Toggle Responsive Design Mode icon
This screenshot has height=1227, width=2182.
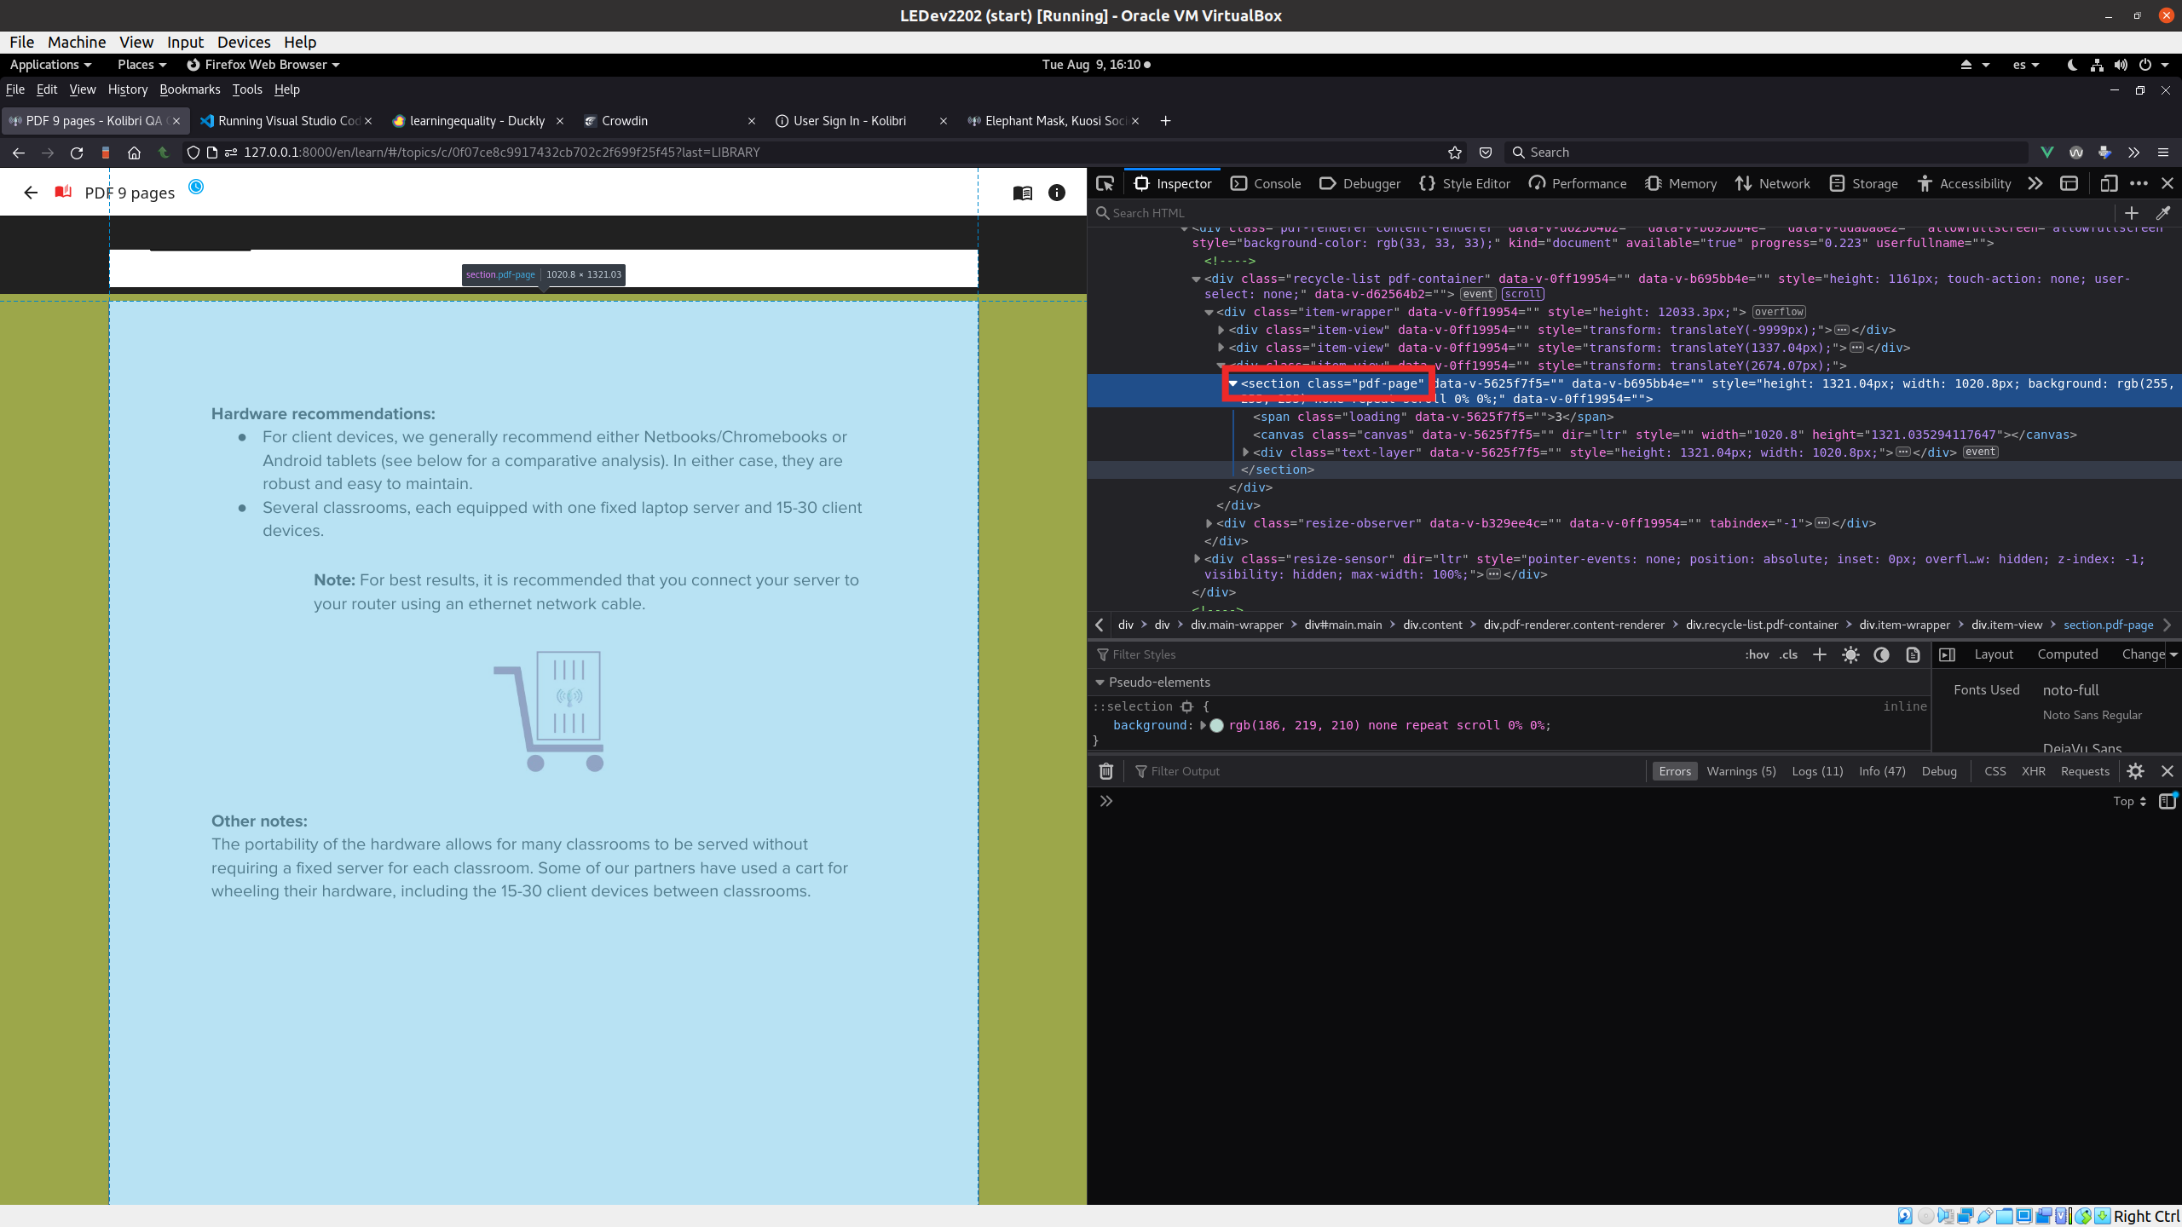(2109, 183)
